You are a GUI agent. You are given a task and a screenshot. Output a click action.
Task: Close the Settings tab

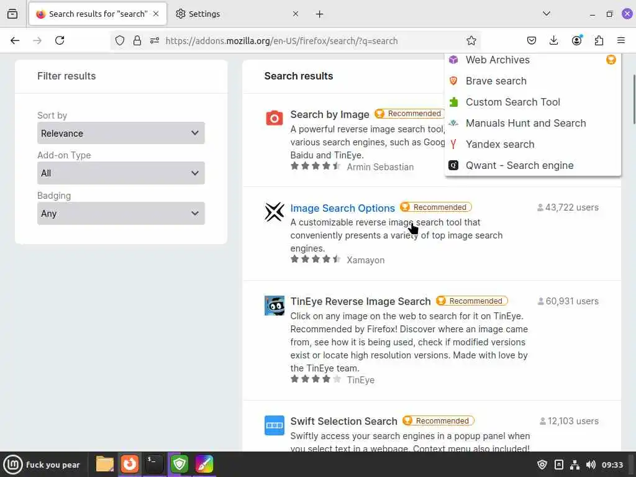(295, 14)
